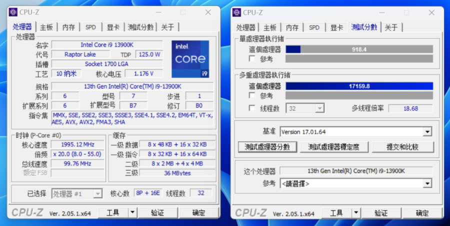Enable 參考 checkbox under multi-thread score
This screenshot has width=450, height=226.
pos(252,95)
